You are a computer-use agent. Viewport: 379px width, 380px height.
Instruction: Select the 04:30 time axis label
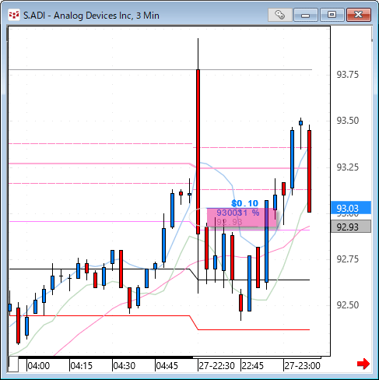pyautogui.click(x=125, y=366)
